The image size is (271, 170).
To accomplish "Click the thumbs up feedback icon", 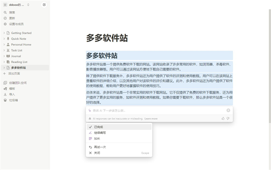I will click(x=223, y=119).
